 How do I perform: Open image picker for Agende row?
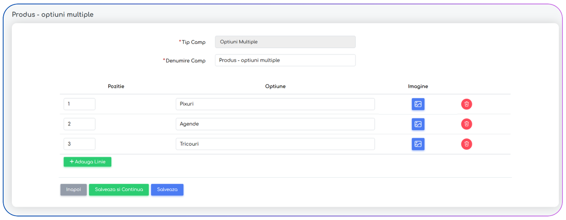tap(418, 124)
